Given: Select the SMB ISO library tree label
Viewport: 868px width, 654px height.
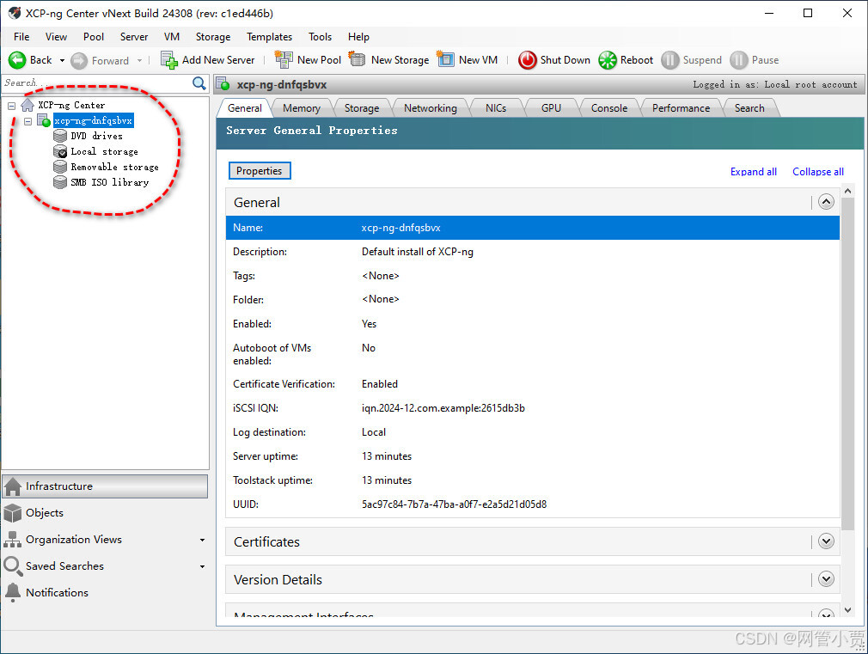Looking at the screenshot, I should click(110, 182).
